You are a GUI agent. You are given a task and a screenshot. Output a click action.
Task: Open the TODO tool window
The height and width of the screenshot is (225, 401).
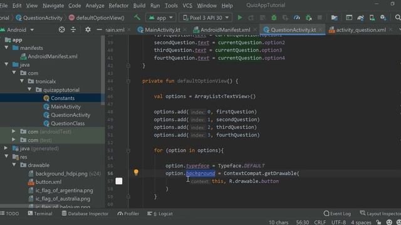pyautogui.click(x=10, y=214)
